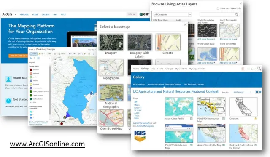
Task: Switch to Esri Featured Content in the Gallery
Action: coord(194,84)
